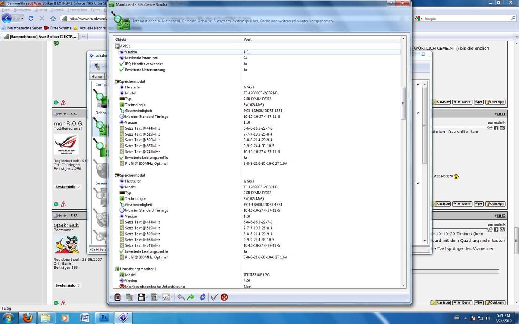Click Meistbesuchte Seiten bookmark

[22, 28]
